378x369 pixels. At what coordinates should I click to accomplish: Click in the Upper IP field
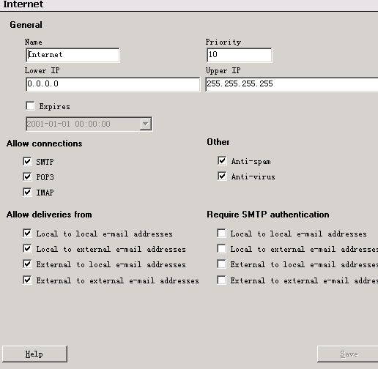pos(292,84)
